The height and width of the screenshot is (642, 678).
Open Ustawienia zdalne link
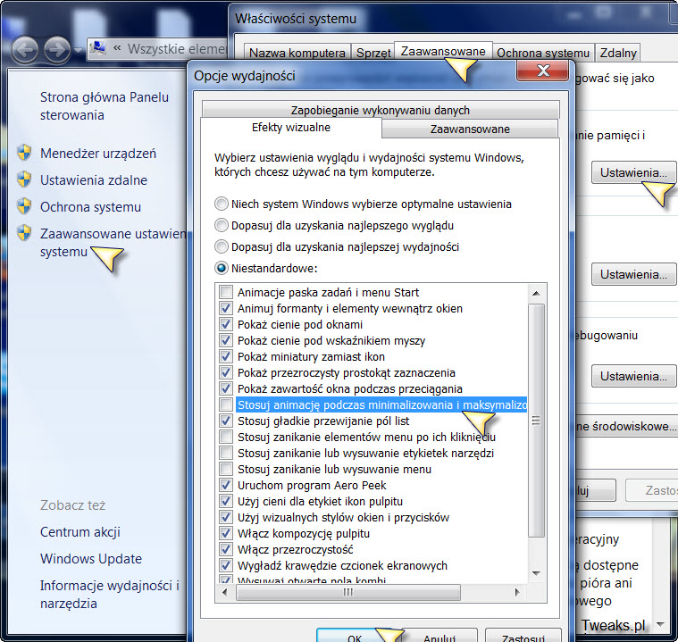point(94,180)
